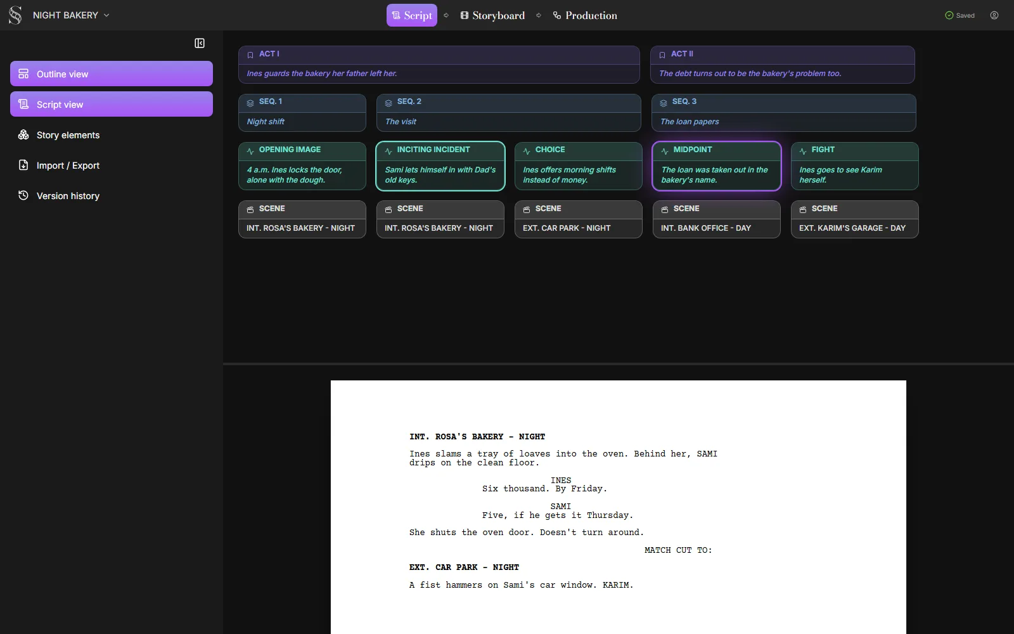Viewport: 1014px width, 634px height.
Task: Click the arrow between Script and Storyboard
Action: pyautogui.click(x=446, y=15)
